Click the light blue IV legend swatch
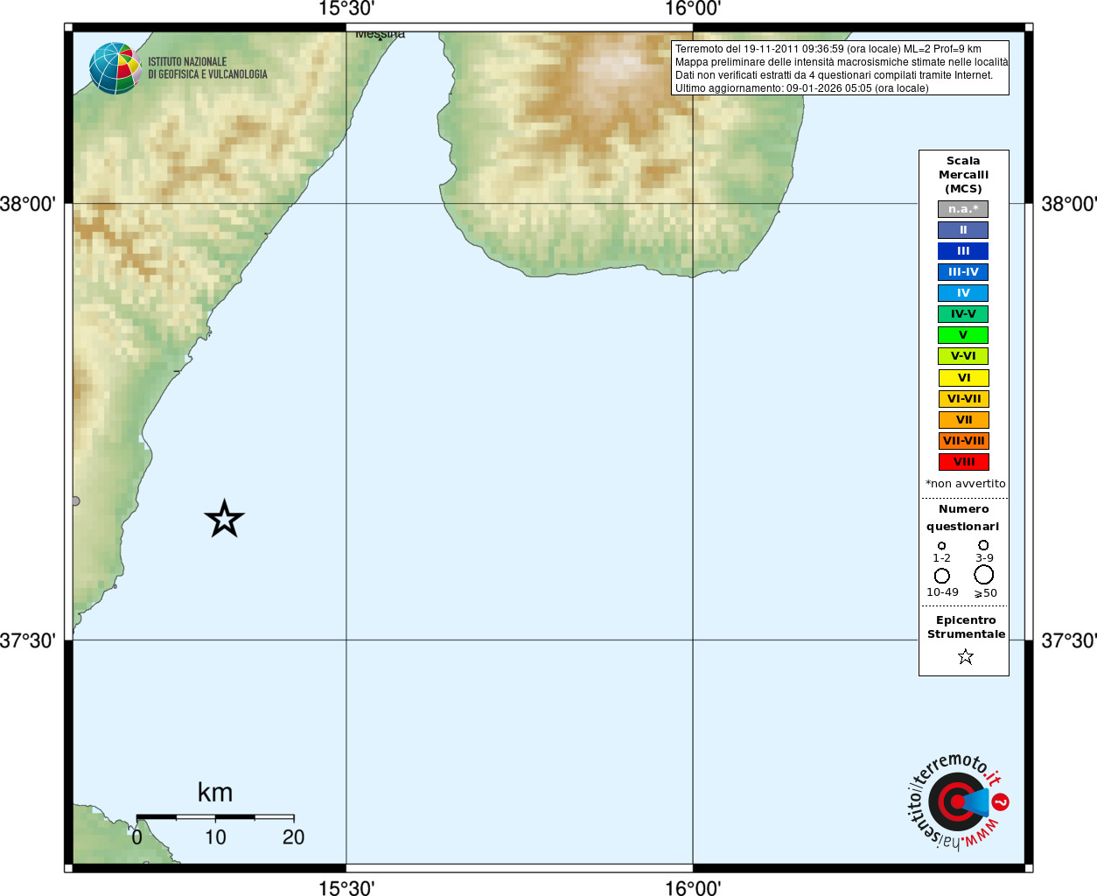This screenshot has height=896, width=1097. pyautogui.click(x=963, y=293)
